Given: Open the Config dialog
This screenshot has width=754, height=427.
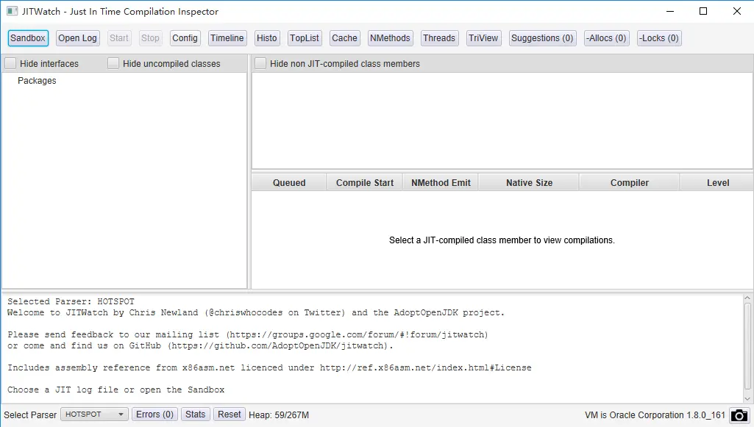Looking at the screenshot, I should point(185,38).
